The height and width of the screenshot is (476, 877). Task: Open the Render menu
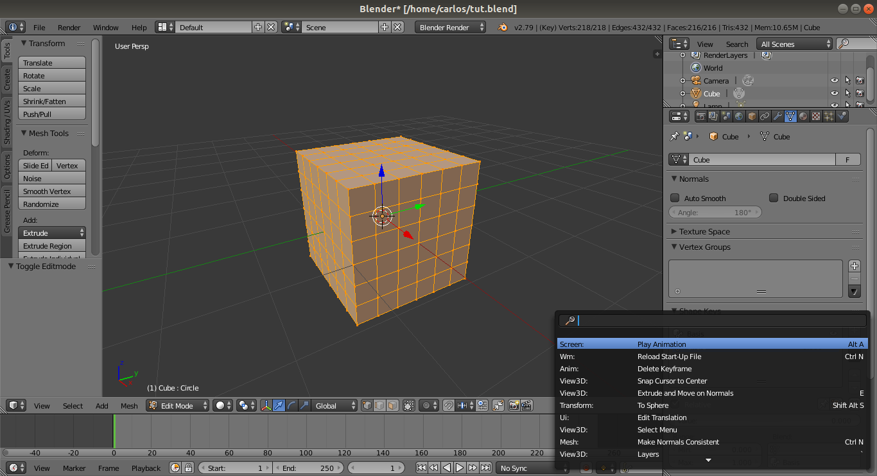coord(69,27)
